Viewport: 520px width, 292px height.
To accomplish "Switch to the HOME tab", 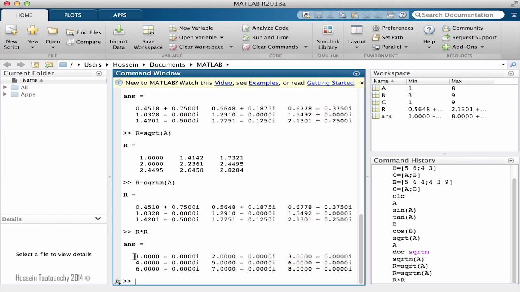I will [24, 15].
